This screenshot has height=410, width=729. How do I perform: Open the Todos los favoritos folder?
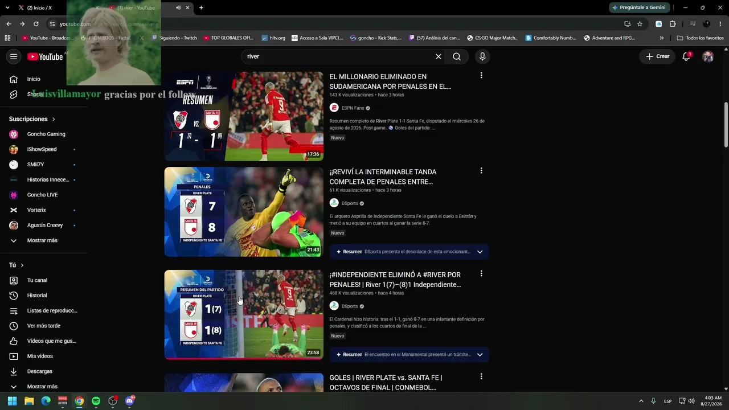pyautogui.click(x=701, y=38)
